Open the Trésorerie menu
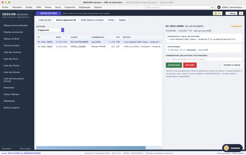 [x=17, y=7]
